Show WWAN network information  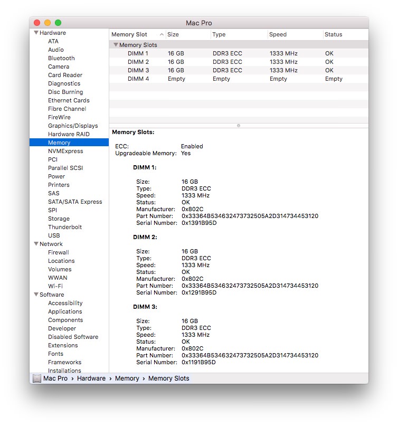(x=58, y=277)
